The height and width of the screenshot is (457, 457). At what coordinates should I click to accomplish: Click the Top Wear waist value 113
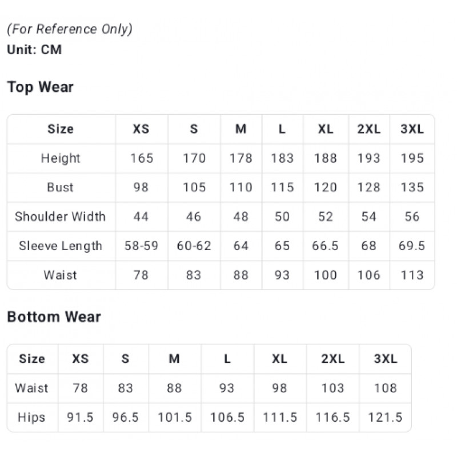click(412, 275)
